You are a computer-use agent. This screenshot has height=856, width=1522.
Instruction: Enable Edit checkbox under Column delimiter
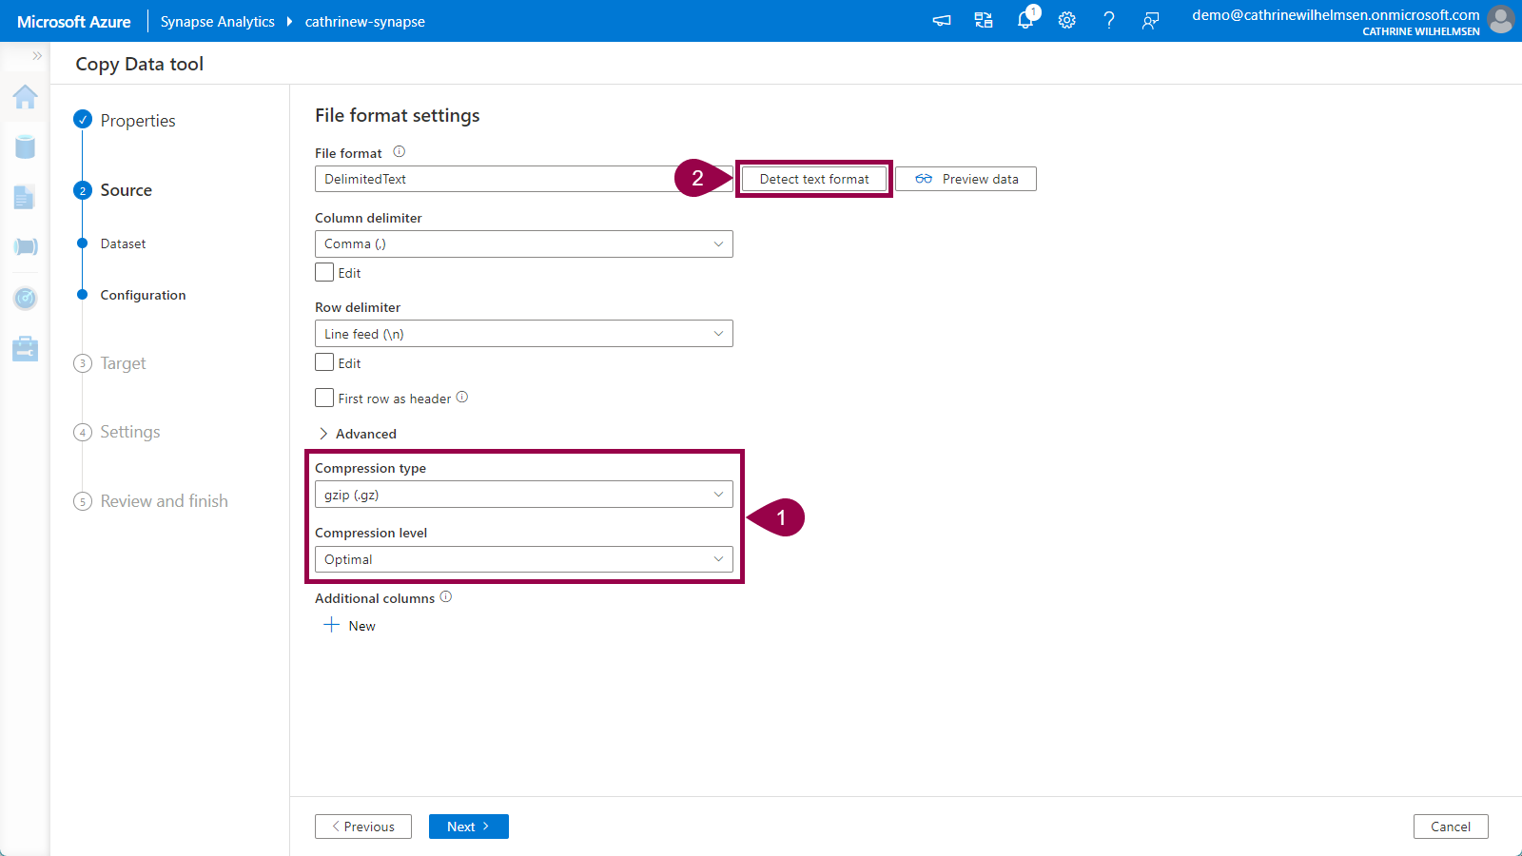(x=324, y=273)
